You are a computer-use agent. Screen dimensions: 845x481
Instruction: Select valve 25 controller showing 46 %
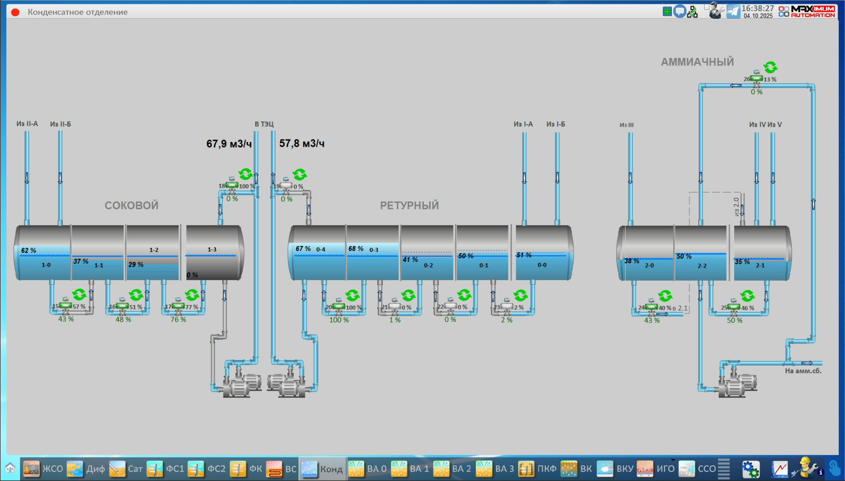click(734, 307)
